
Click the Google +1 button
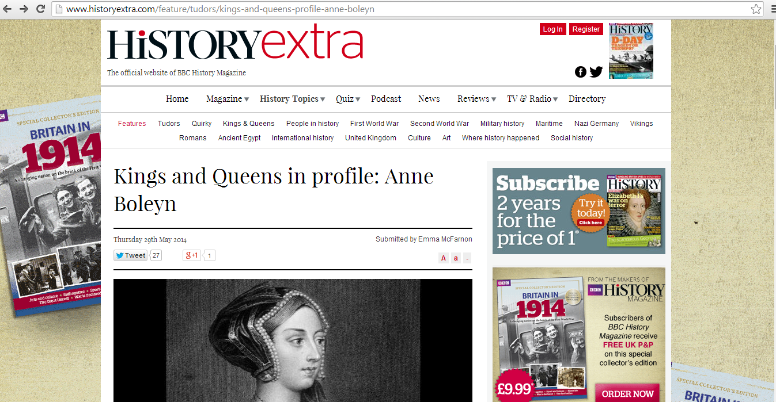point(192,255)
